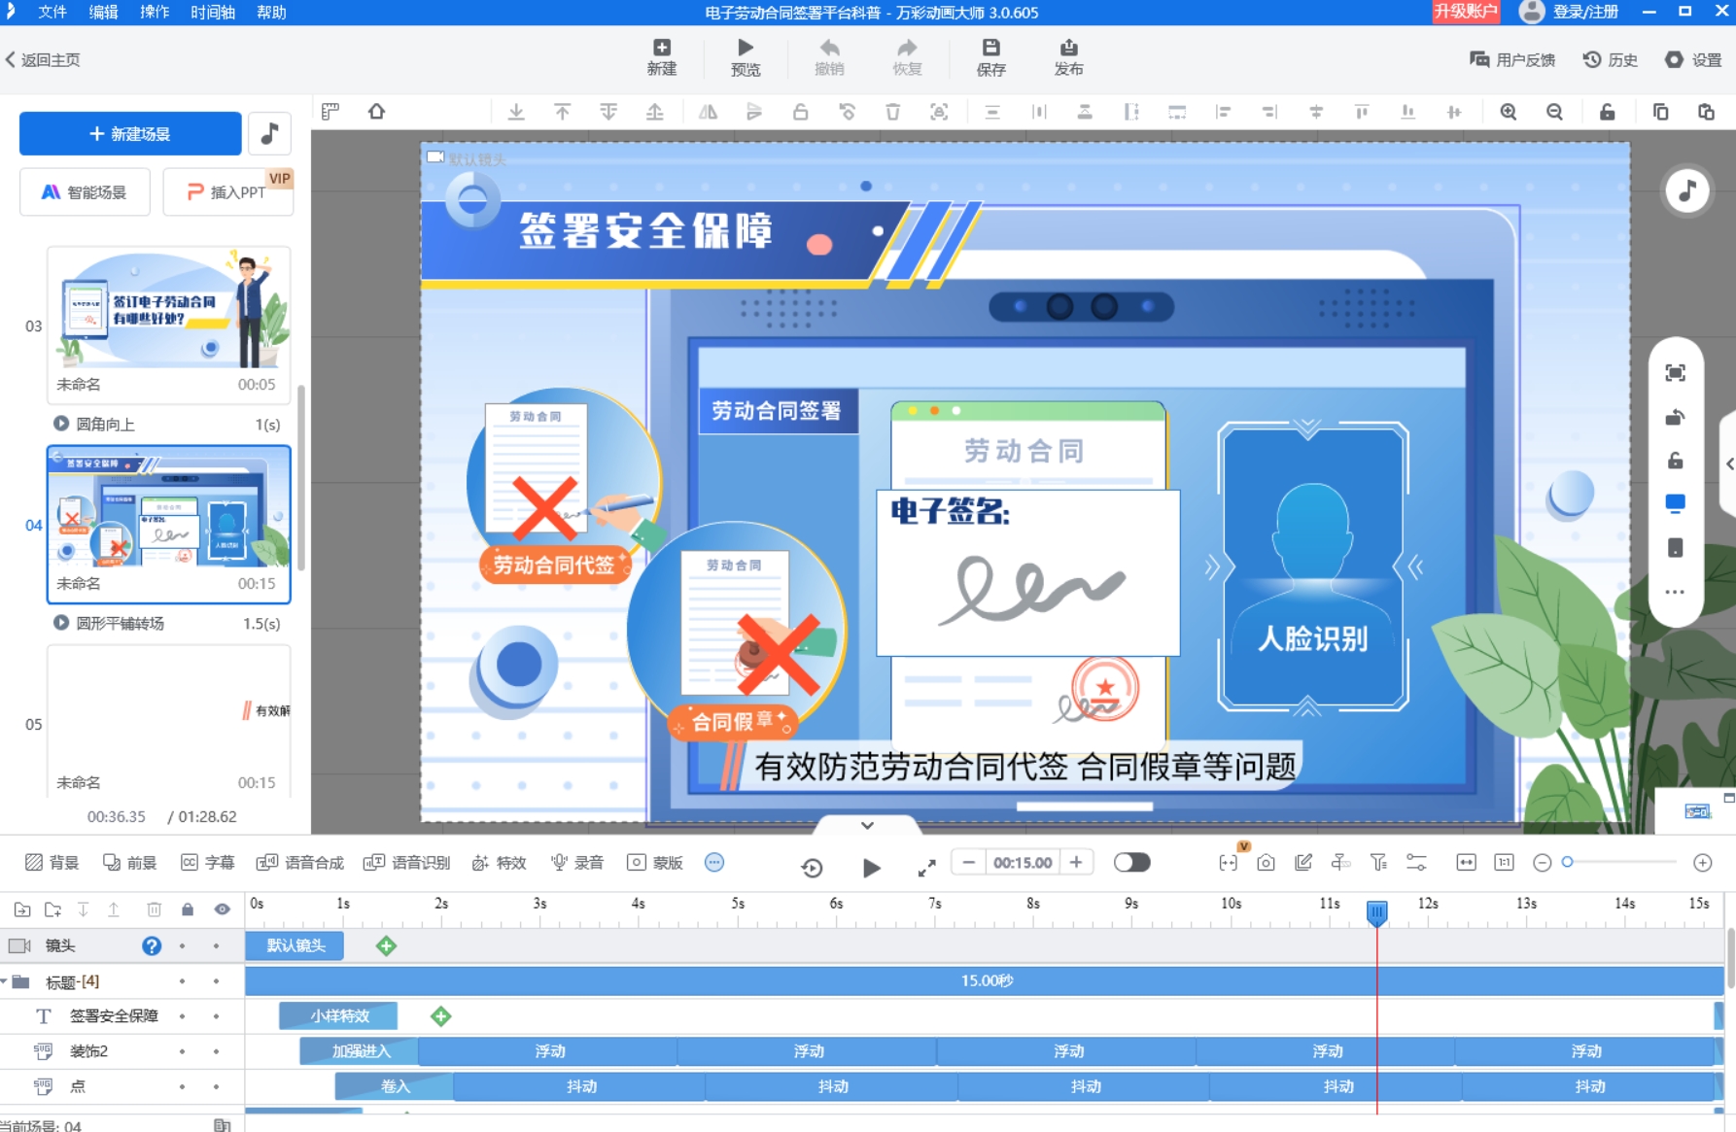
Task: Click the camera snapshot icon in timeline toolbar
Action: pos(1266,863)
